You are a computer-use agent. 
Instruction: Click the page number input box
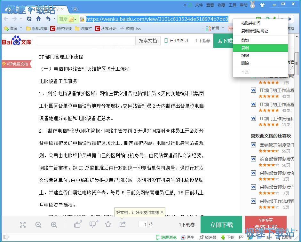pos(143,224)
